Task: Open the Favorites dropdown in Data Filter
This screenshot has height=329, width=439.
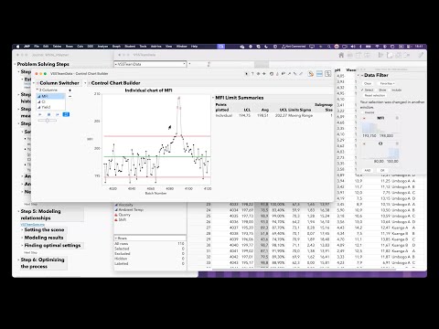Action: (x=387, y=83)
